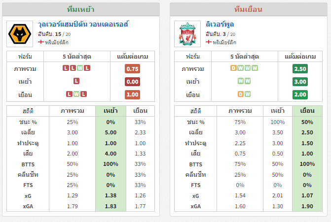The height and width of the screenshot is (222, 331).
Task: Click Wolves' พรีเมียร์ลีก league link
Action: [x=57, y=42]
